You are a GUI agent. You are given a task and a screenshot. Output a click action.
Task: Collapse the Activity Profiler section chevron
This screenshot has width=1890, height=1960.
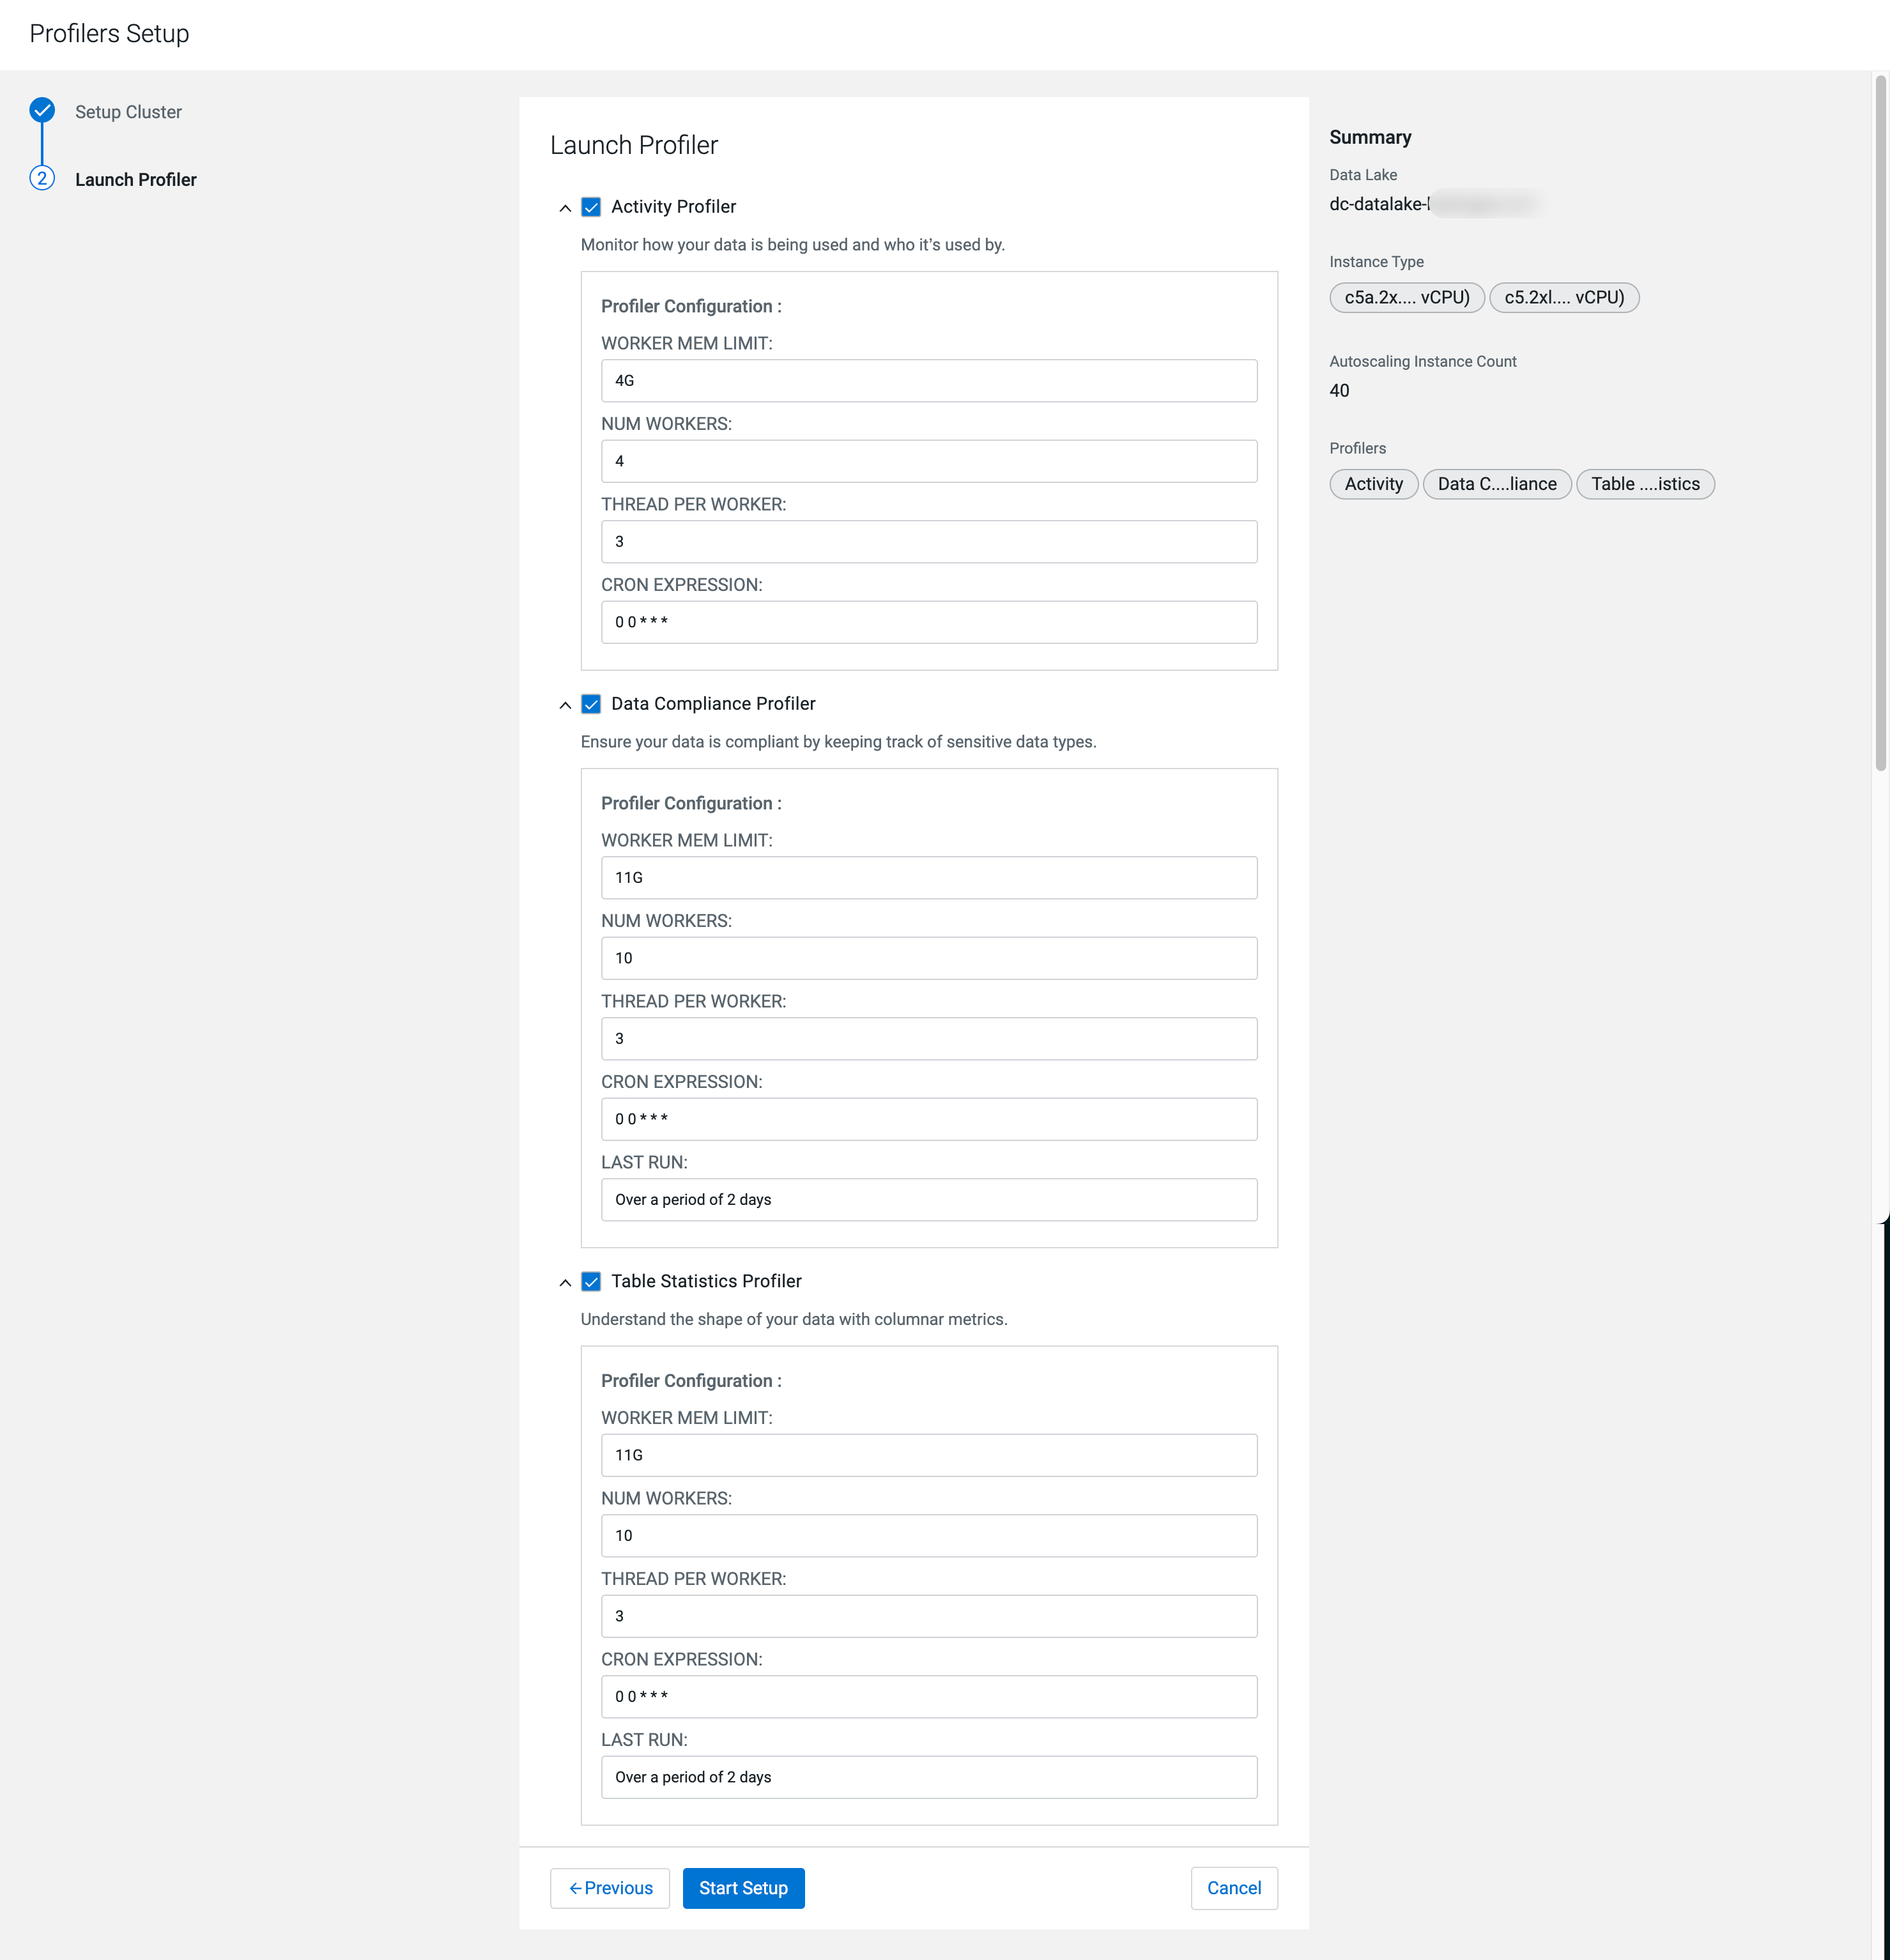click(x=565, y=208)
